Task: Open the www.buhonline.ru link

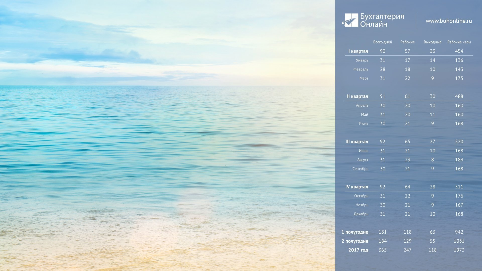Action: coord(449,21)
